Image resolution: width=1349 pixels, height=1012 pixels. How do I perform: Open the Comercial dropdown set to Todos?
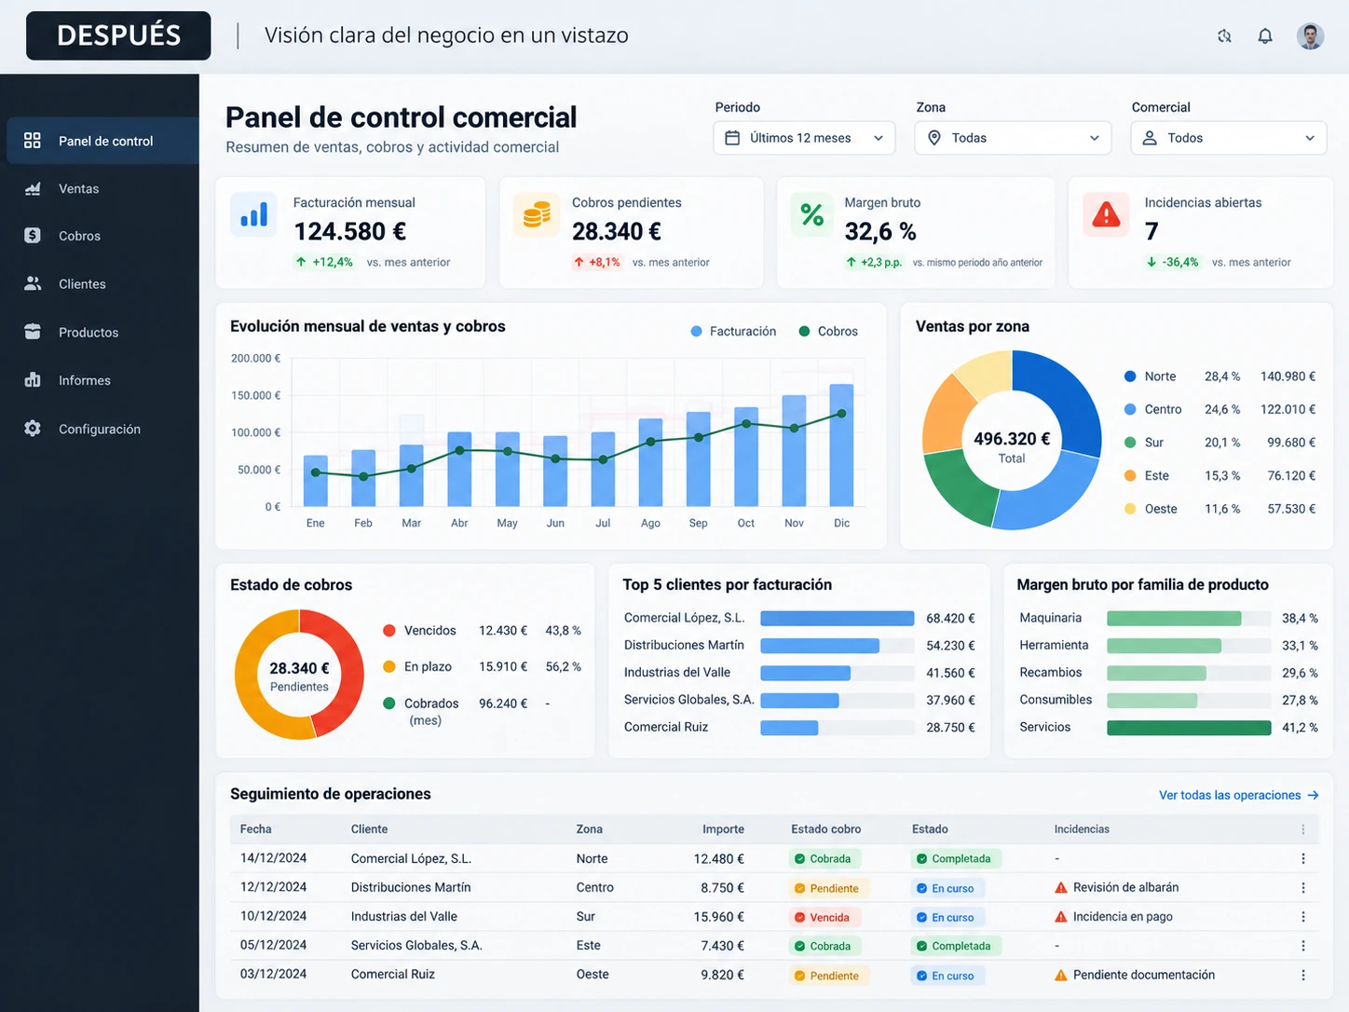tap(1228, 138)
